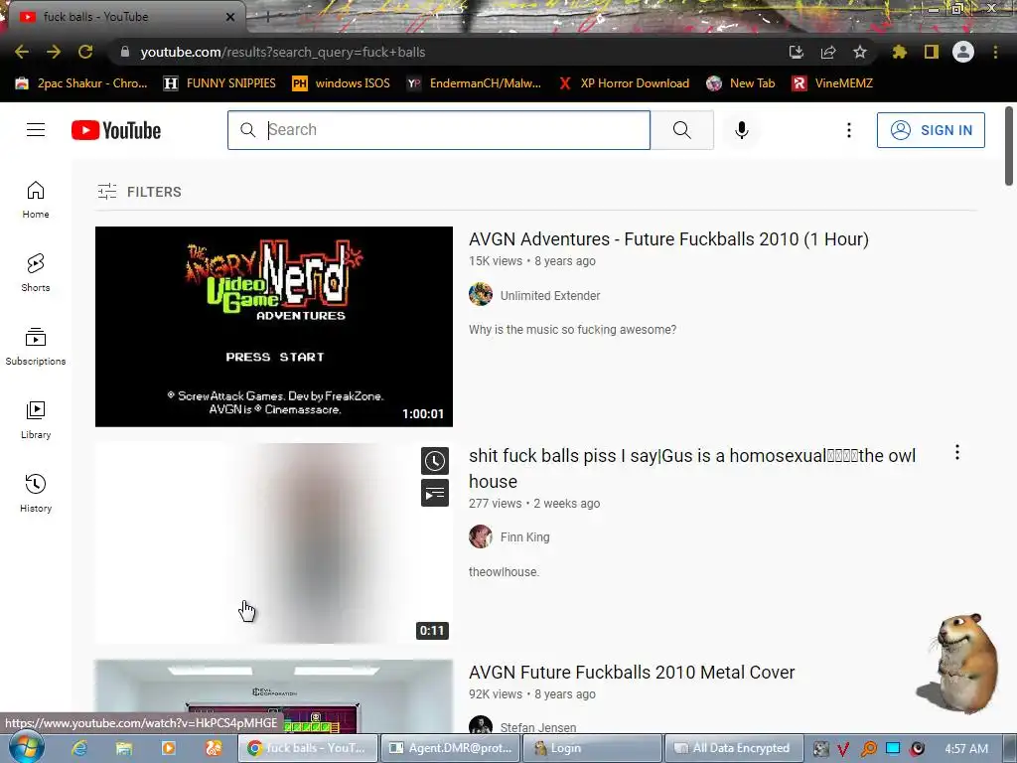Close the YouTube browser tab
Viewport: 1017px width, 763px height.
(230, 17)
